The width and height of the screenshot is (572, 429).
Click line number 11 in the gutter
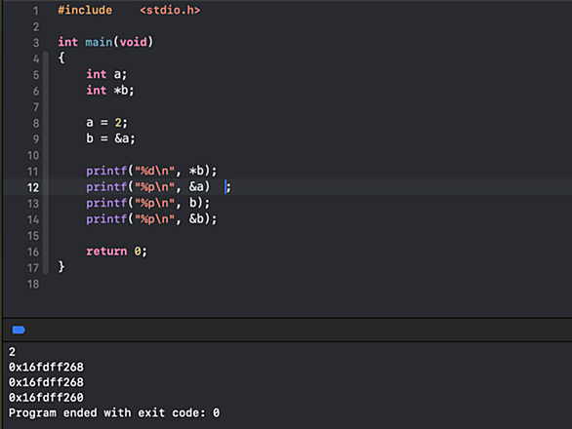point(33,172)
